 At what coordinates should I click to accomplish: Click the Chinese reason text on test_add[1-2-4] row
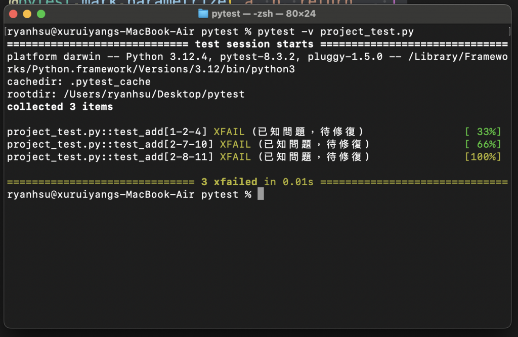tap(308, 132)
